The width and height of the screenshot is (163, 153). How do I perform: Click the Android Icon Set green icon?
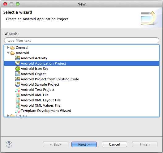[x=18, y=69]
